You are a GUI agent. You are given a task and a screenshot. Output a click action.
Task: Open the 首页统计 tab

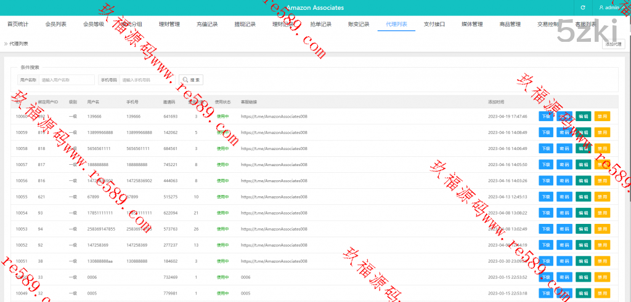click(x=18, y=25)
